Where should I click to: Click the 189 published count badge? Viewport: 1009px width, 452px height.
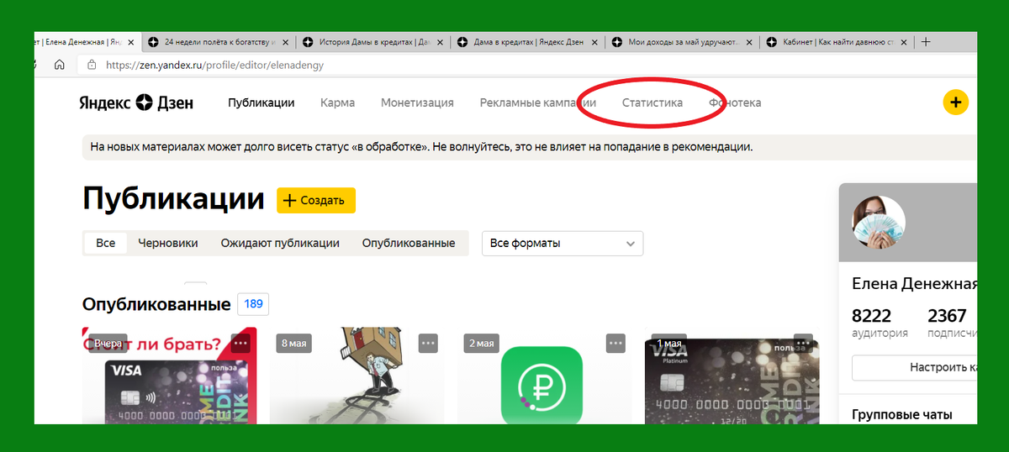point(253,304)
